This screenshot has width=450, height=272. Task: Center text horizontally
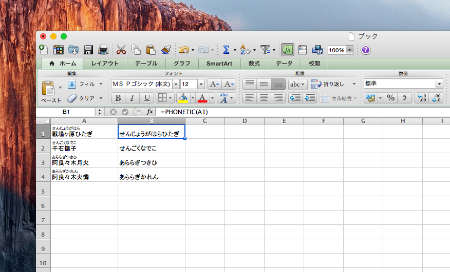264,98
